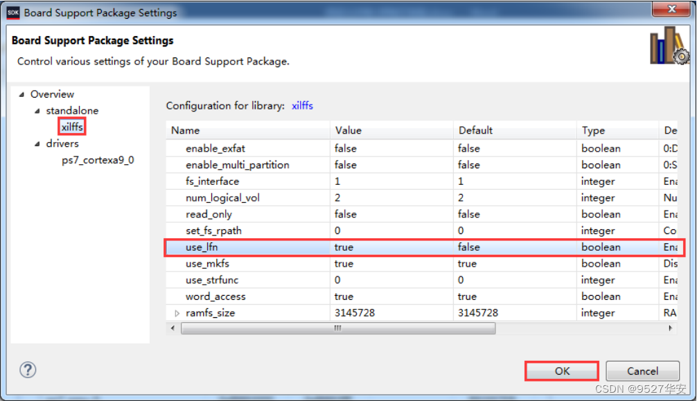Close the Board Support Package dialog
The width and height of the screenshot is (697, 401).
[x=671, y=9]
